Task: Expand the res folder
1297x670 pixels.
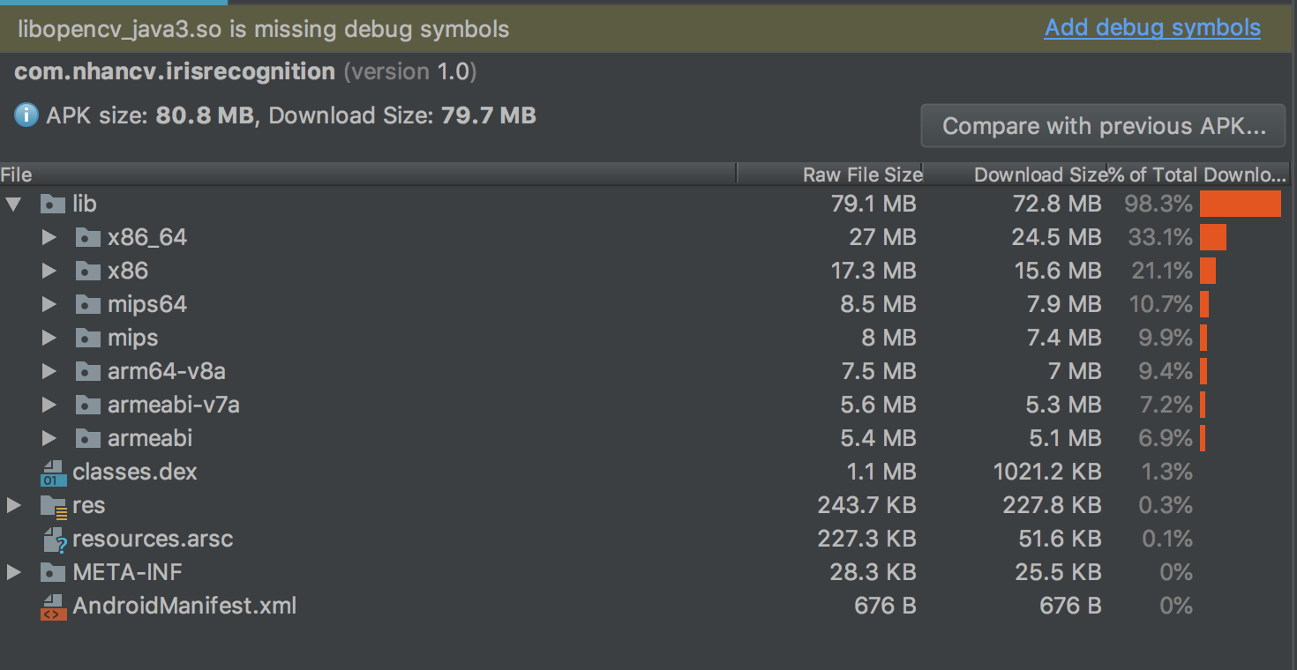Action: pos(13,506)
